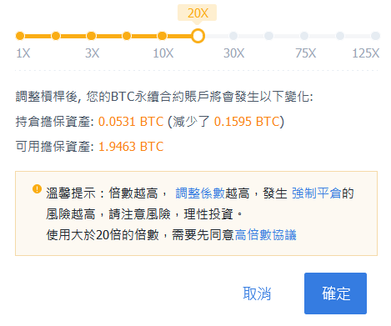The image size is (391, 326).
Task: Set leverage to maximum 125X dot
Action: [375, 36]
